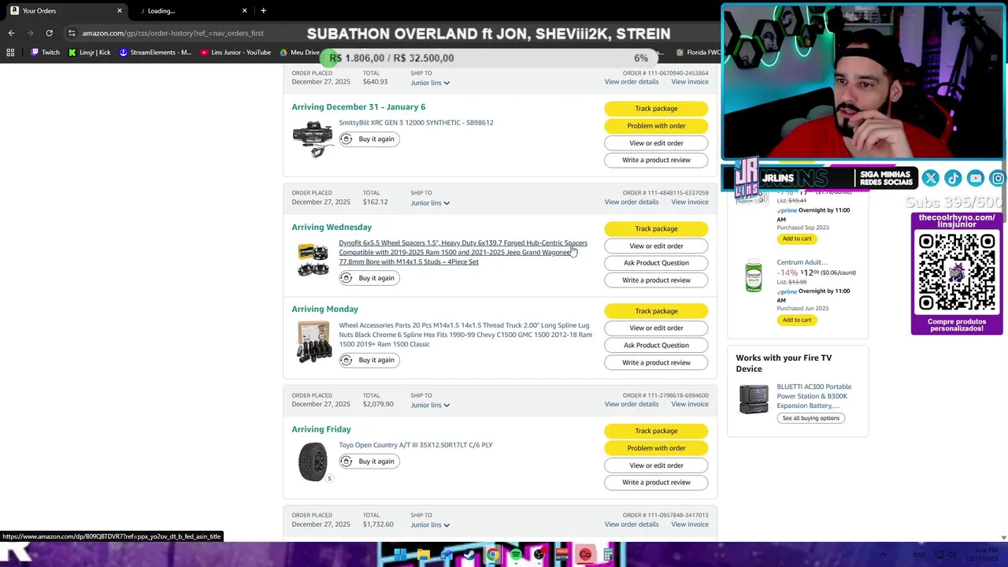1008x567 pixels.
Task: View order details for order 111-0670940-2453864
Action: click(631, 82)
